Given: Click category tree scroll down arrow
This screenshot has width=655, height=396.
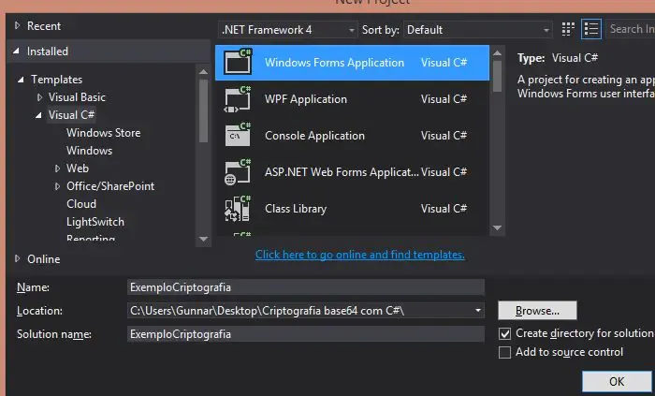Looking at the screenshot, I should pos(203,240).
